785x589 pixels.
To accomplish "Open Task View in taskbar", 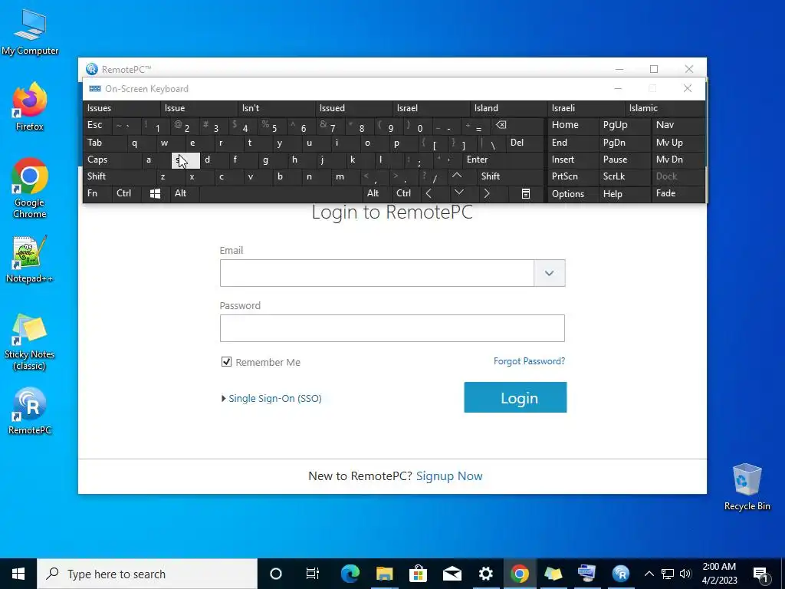I will [x=313, y=574].
